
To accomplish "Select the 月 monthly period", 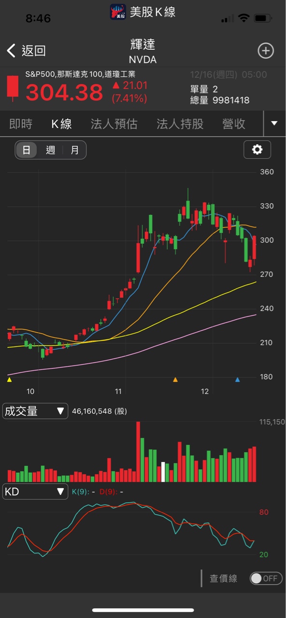I will click(74, 150).
